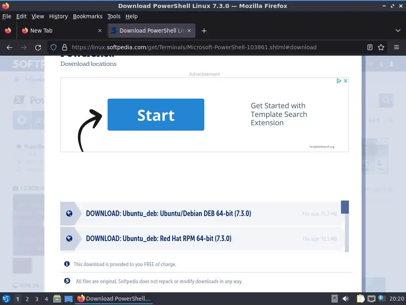Bookmark this page with the star icon

381,47
